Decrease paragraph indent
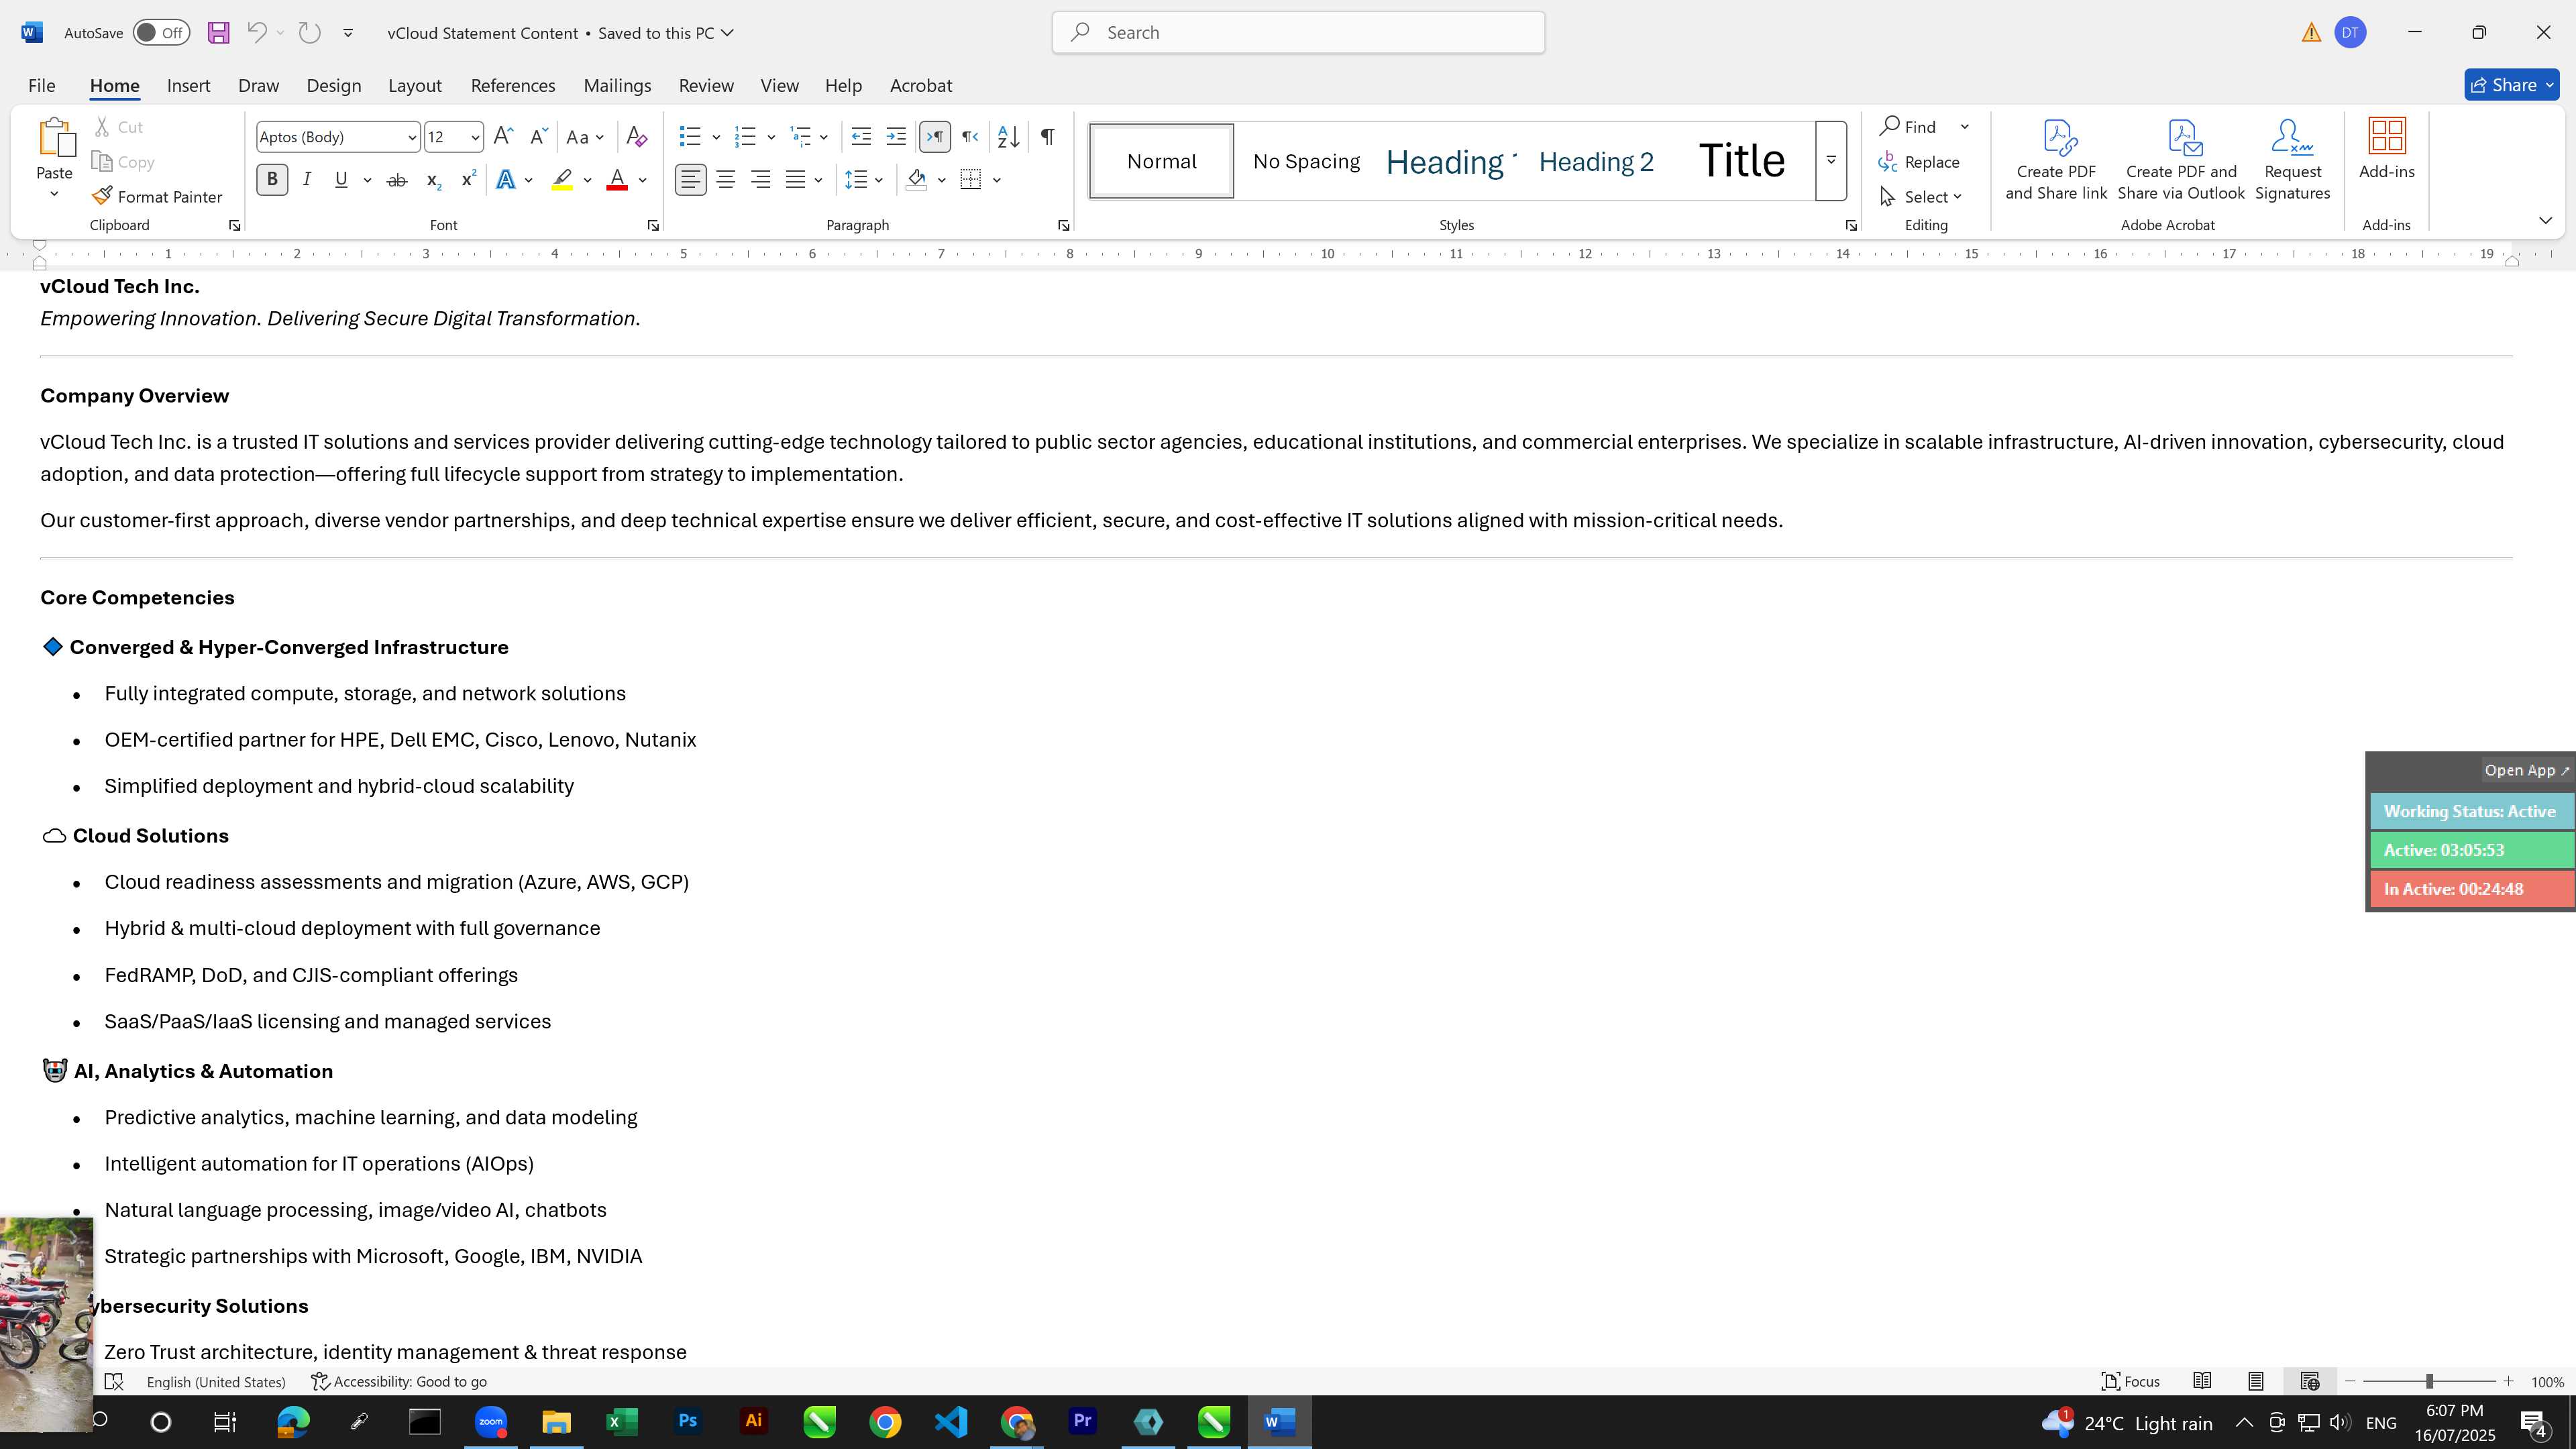This screenshot has width=2576, height=1449. [861, 137]
